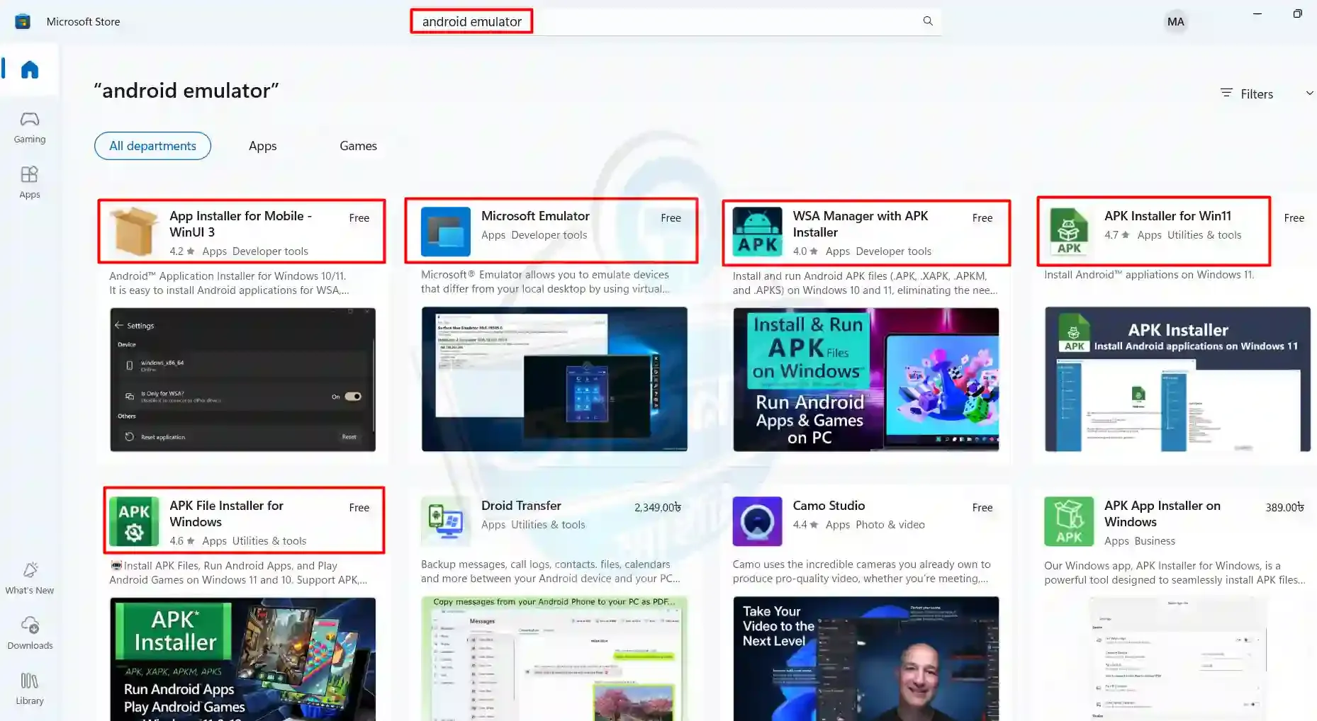Click the Microsoft Store logo icon

[23, 21]
